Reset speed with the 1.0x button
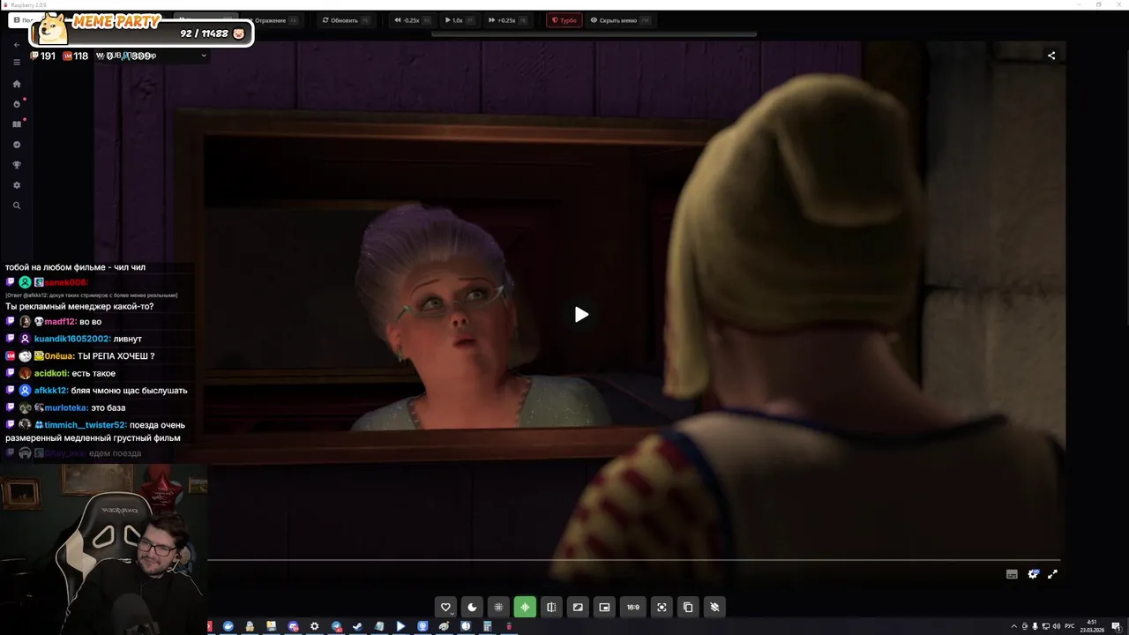The height and width of the screenshot is (635, 1129). (459, 20)
